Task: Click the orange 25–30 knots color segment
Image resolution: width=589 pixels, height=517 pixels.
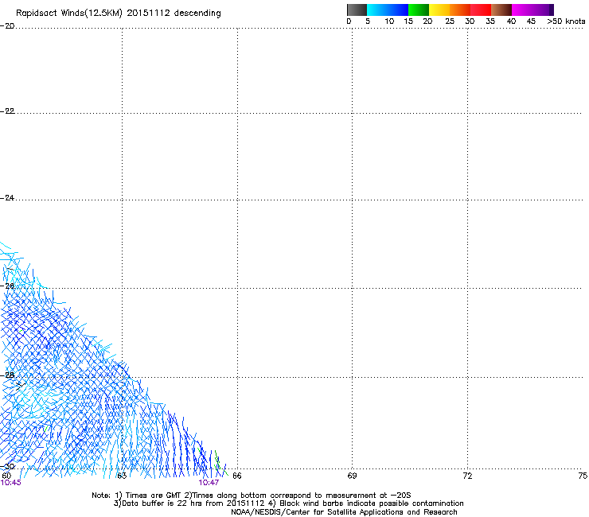Action: 460,10
